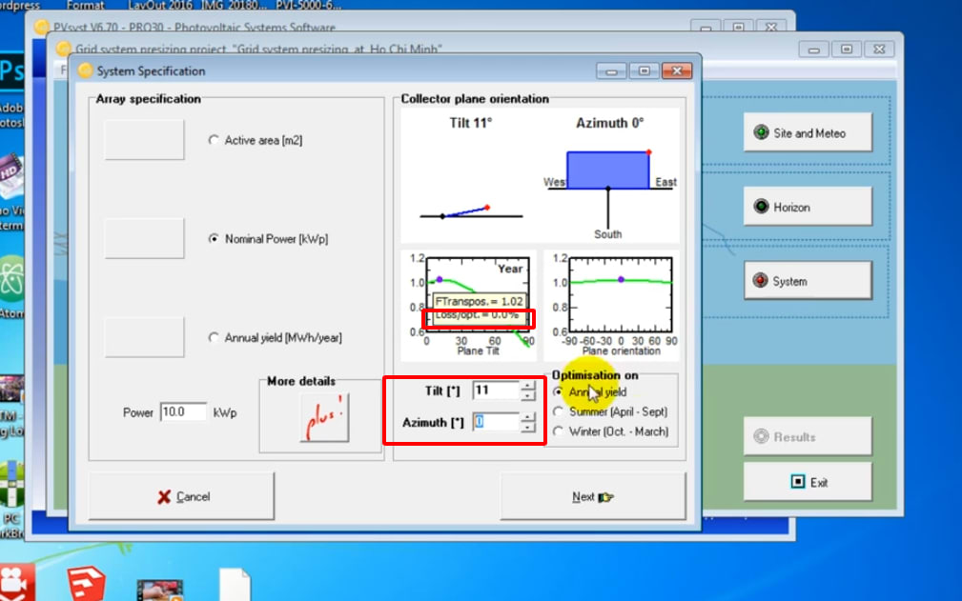Decrease Azimuth with the down stepper arrow
The image size is (962, 601).
pos(527,427)
